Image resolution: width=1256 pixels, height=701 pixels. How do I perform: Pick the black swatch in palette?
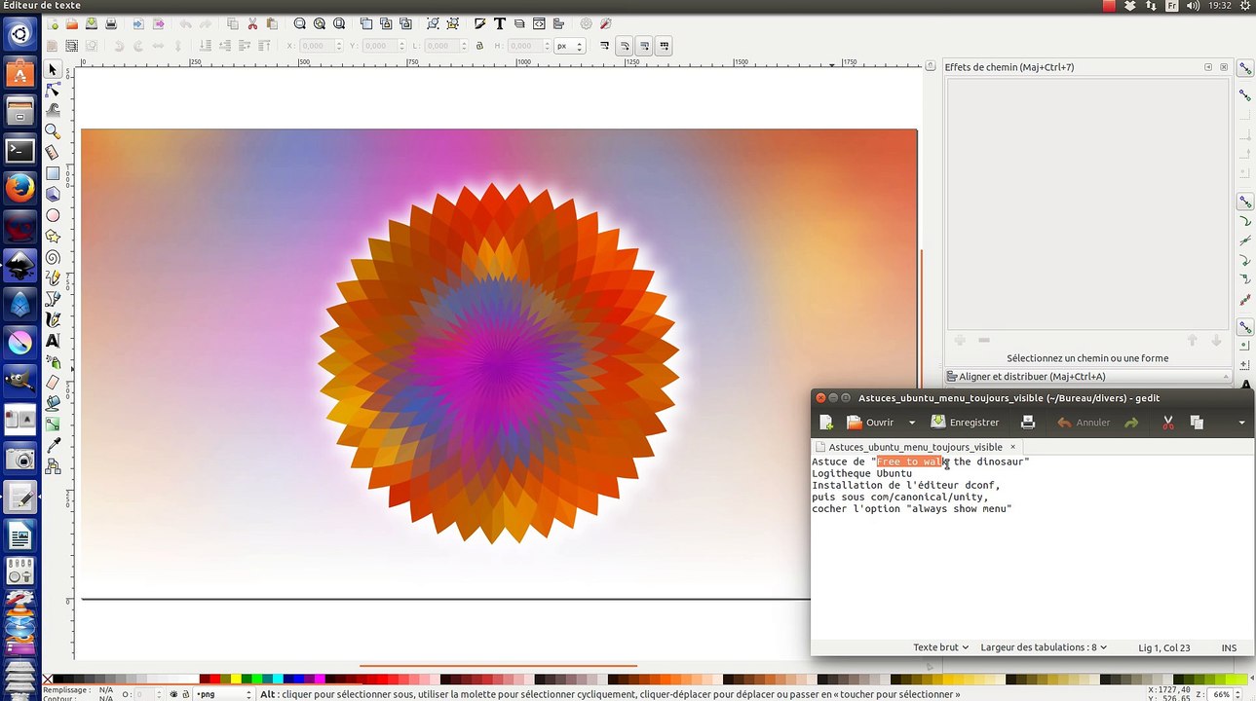click(59, 680)
